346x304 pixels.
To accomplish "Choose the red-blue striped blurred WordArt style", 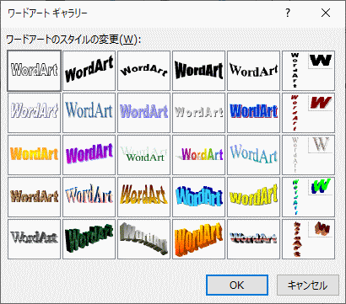I will point(253,239).
